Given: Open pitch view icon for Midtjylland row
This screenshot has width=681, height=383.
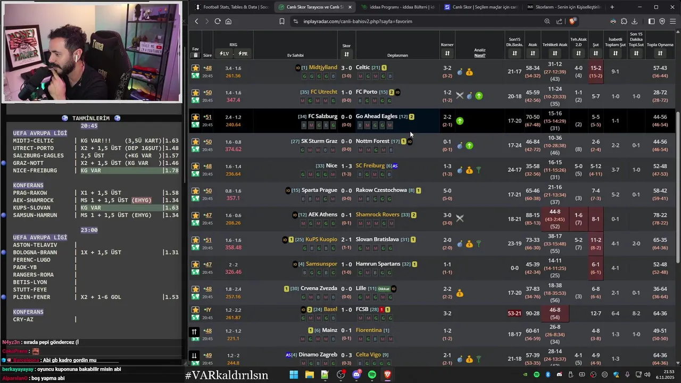Looking at the screenshot, I should coord(195,76).
